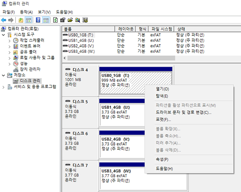Toggle the Show/Hide Action Pane icon
The image size is (241, 192).
[46, 20]
